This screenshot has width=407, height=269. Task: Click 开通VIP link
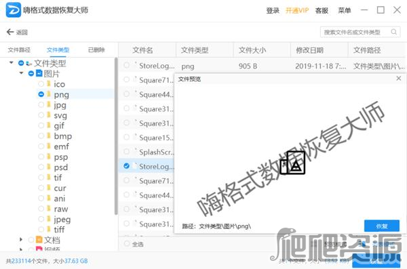coord(297,10)
